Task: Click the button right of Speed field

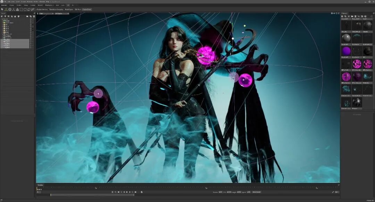Action: [257, 192]
